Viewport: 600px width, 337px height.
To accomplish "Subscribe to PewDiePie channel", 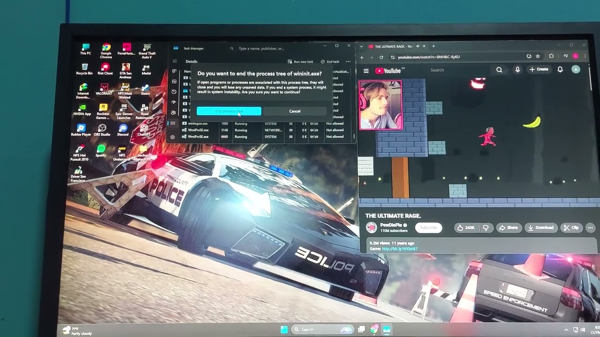I will (428, 227).
